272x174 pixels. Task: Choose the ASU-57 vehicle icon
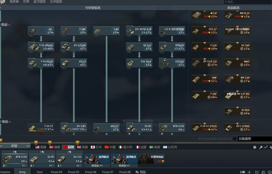pos(106,128)
